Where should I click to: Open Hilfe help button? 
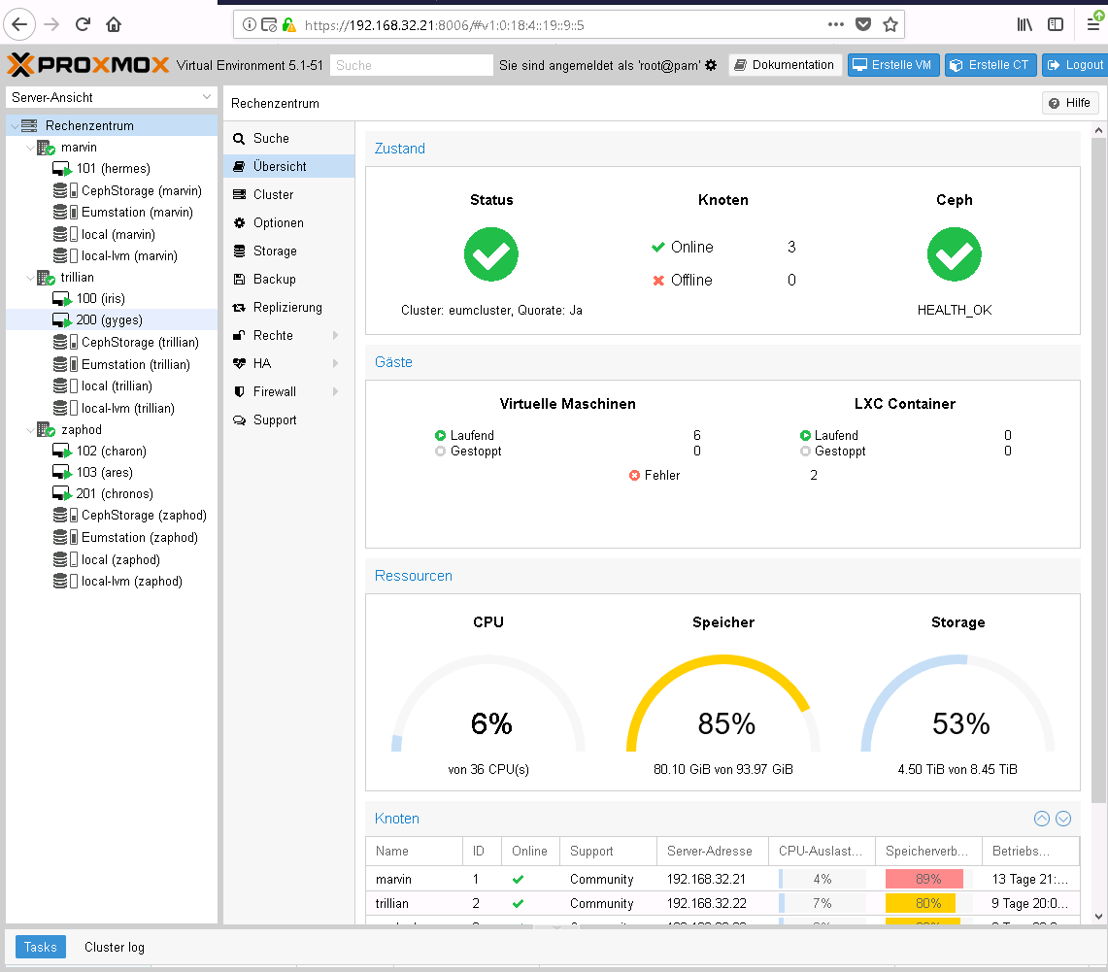point(1070,103)
